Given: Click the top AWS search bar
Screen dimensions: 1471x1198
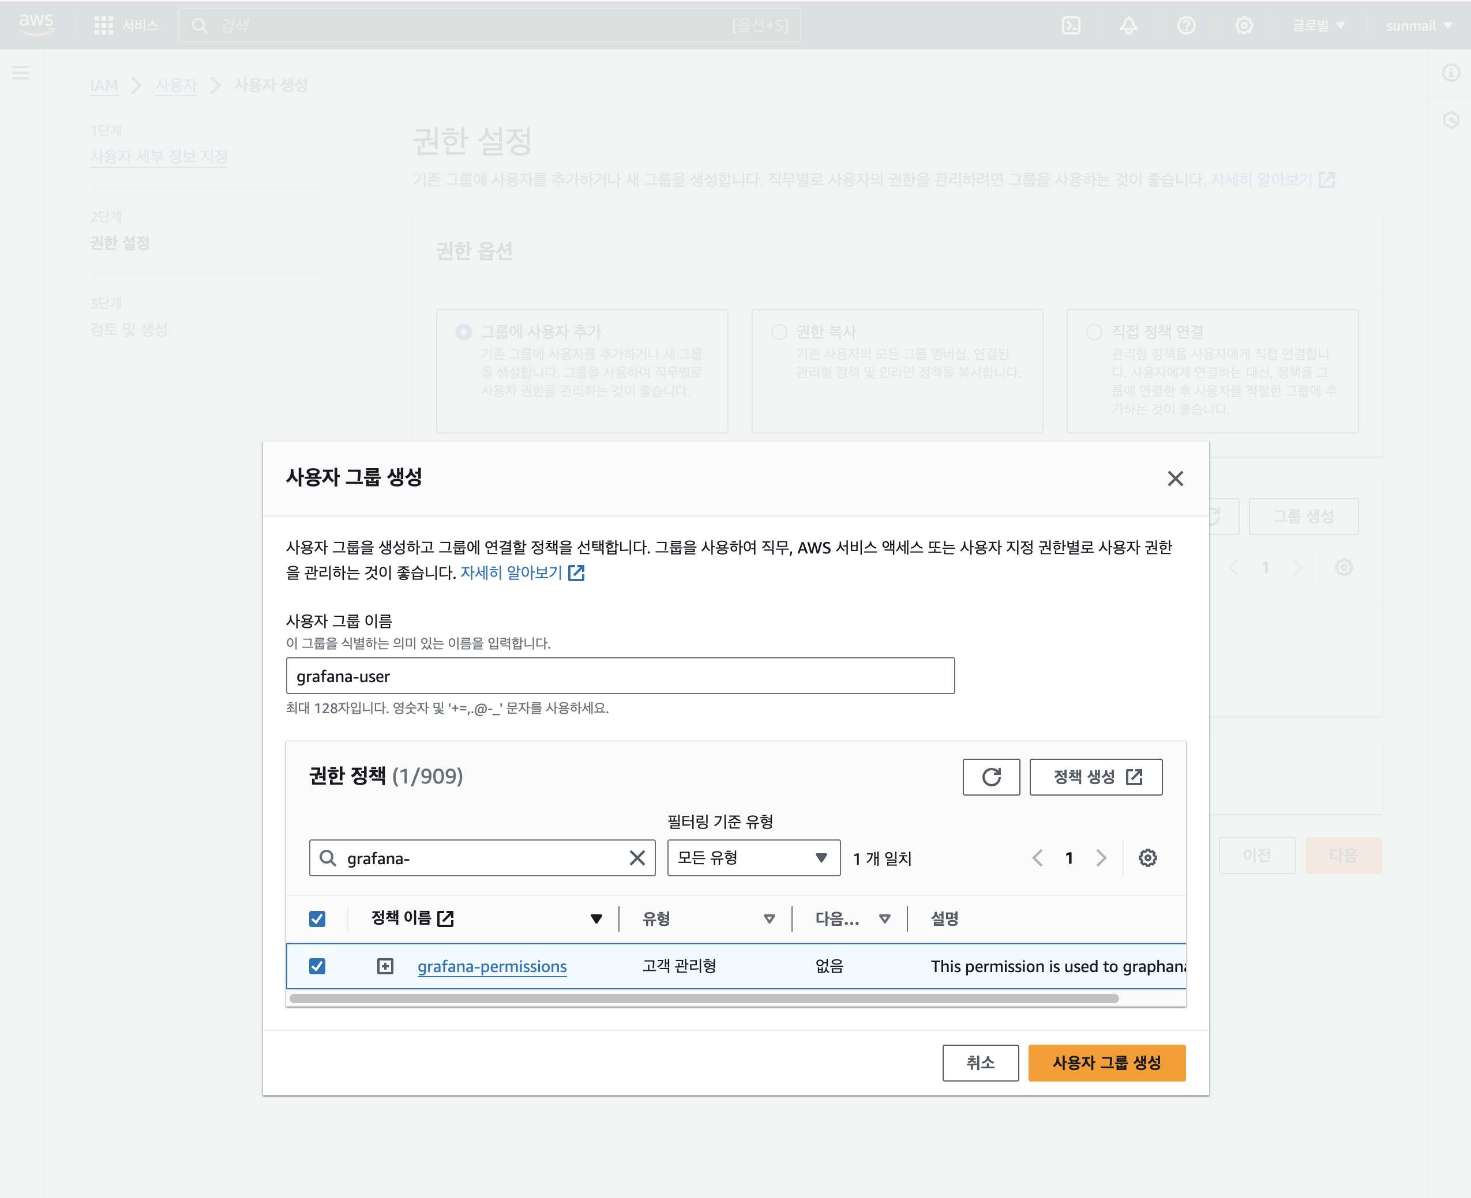Looking at the screenshot, I should [490, 25].
